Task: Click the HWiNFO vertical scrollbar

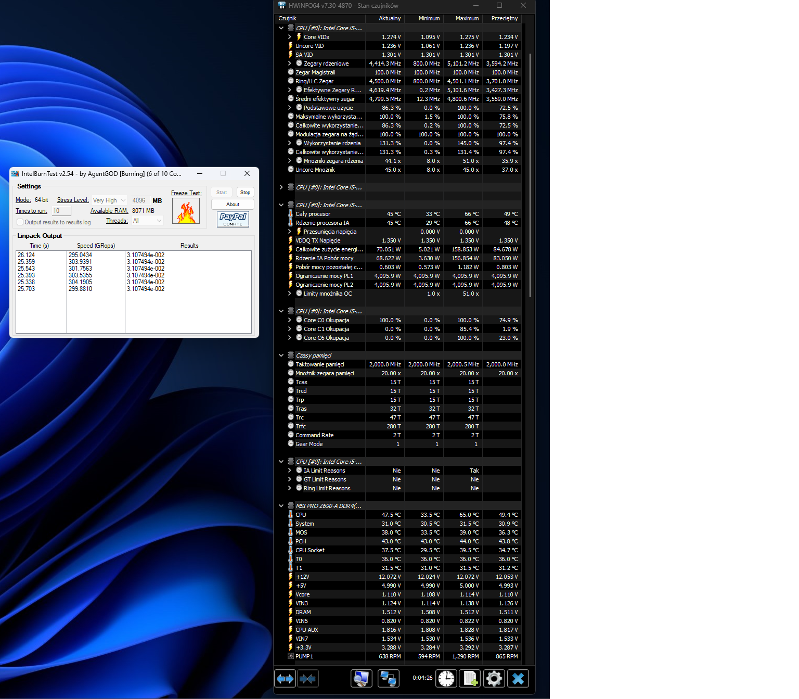Action: pyautogui.click(x=530, y=175)
